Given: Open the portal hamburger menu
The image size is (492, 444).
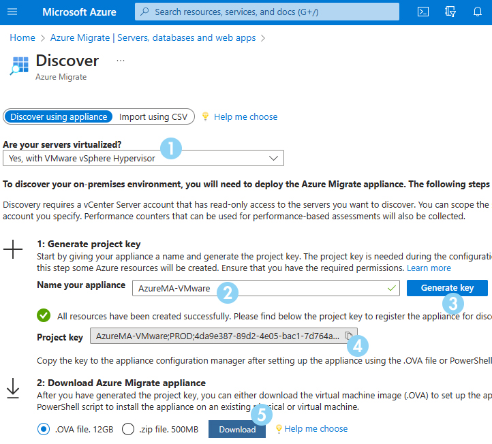Looking at the screenshot, I should point(12,12).
